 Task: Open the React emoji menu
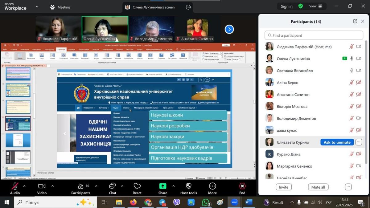click(137, 189)
